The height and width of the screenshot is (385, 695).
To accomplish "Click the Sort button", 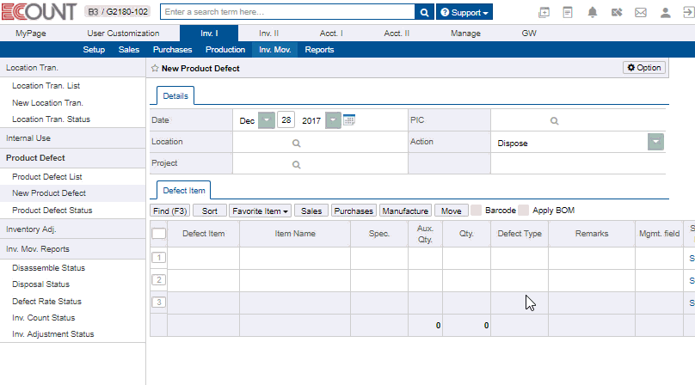I will coord(210,211).
